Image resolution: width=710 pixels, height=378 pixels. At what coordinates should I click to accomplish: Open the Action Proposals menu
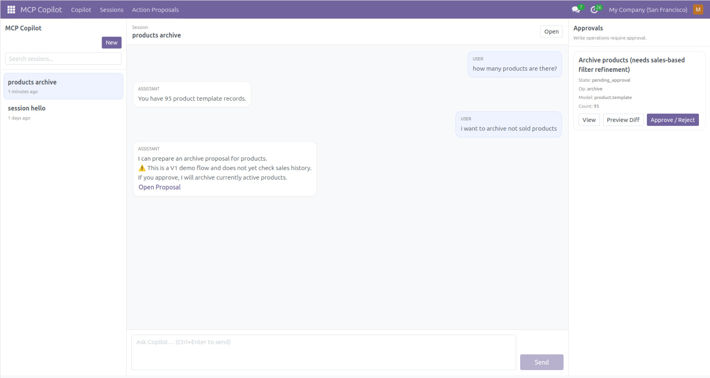coord(155,9)
